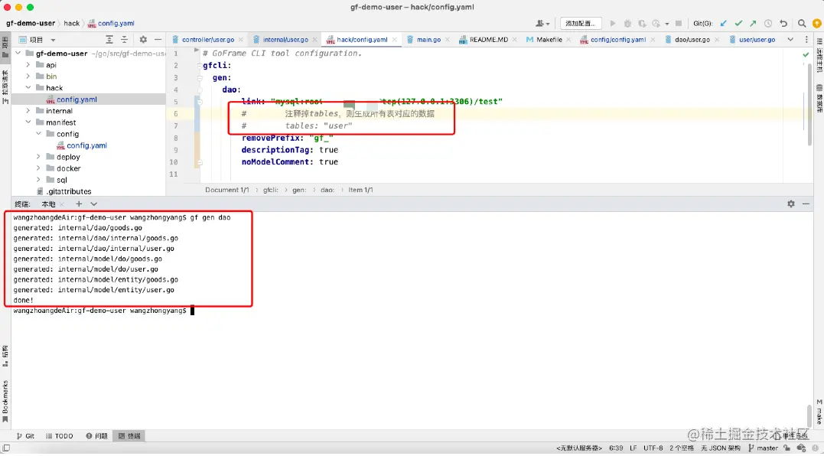Collapse all in project tree icon
This screenshot has width=824, height=456.
pyautogui.click(x=125, y=39)
